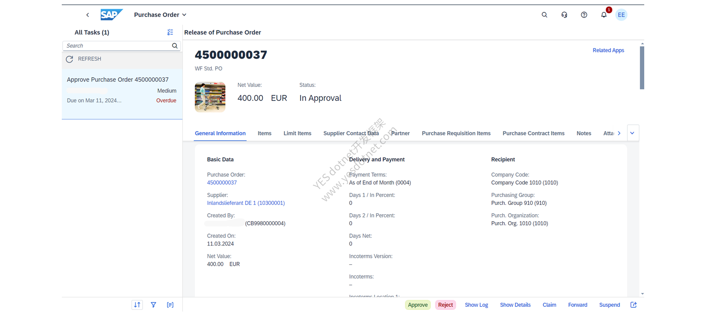Click the Created On date 11.03.2024
Image resolution: width=706 pixels, height=316 pixels.
tap(221, 244)
